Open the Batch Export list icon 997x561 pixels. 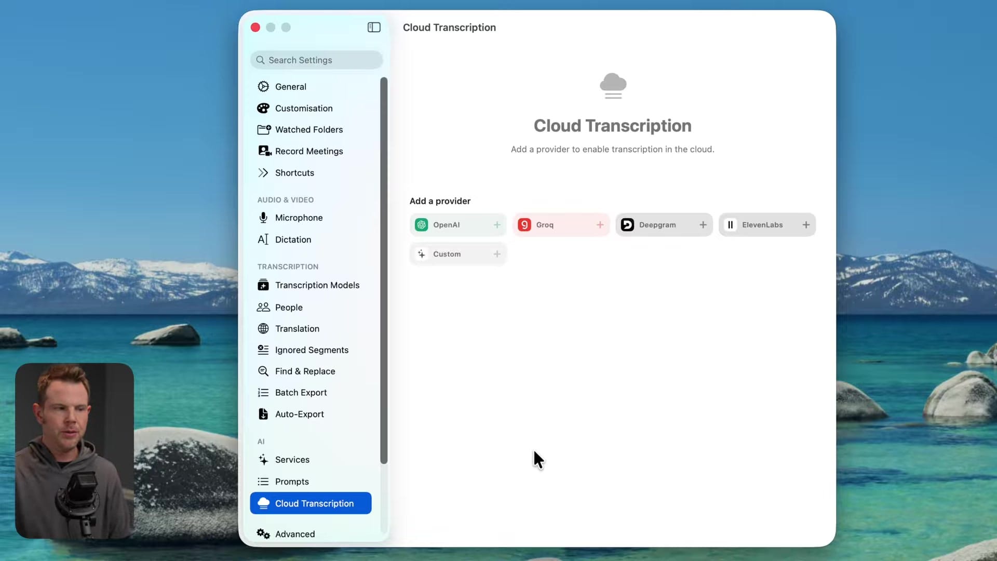tap(263, 393)
